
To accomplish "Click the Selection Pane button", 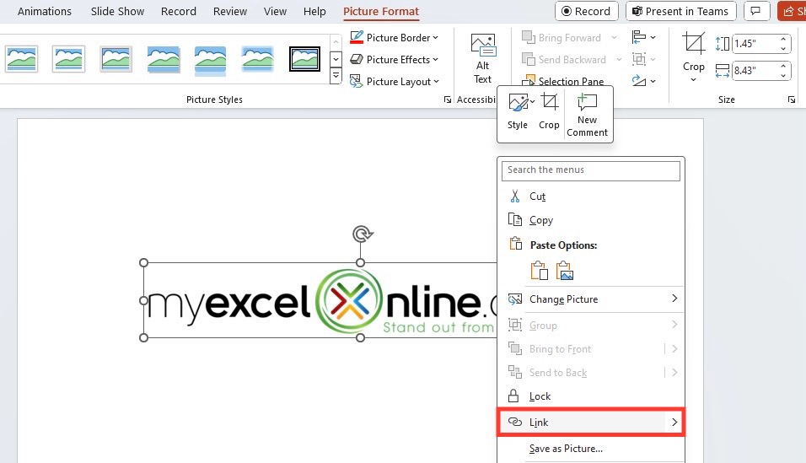I will (x=563, y=81).
